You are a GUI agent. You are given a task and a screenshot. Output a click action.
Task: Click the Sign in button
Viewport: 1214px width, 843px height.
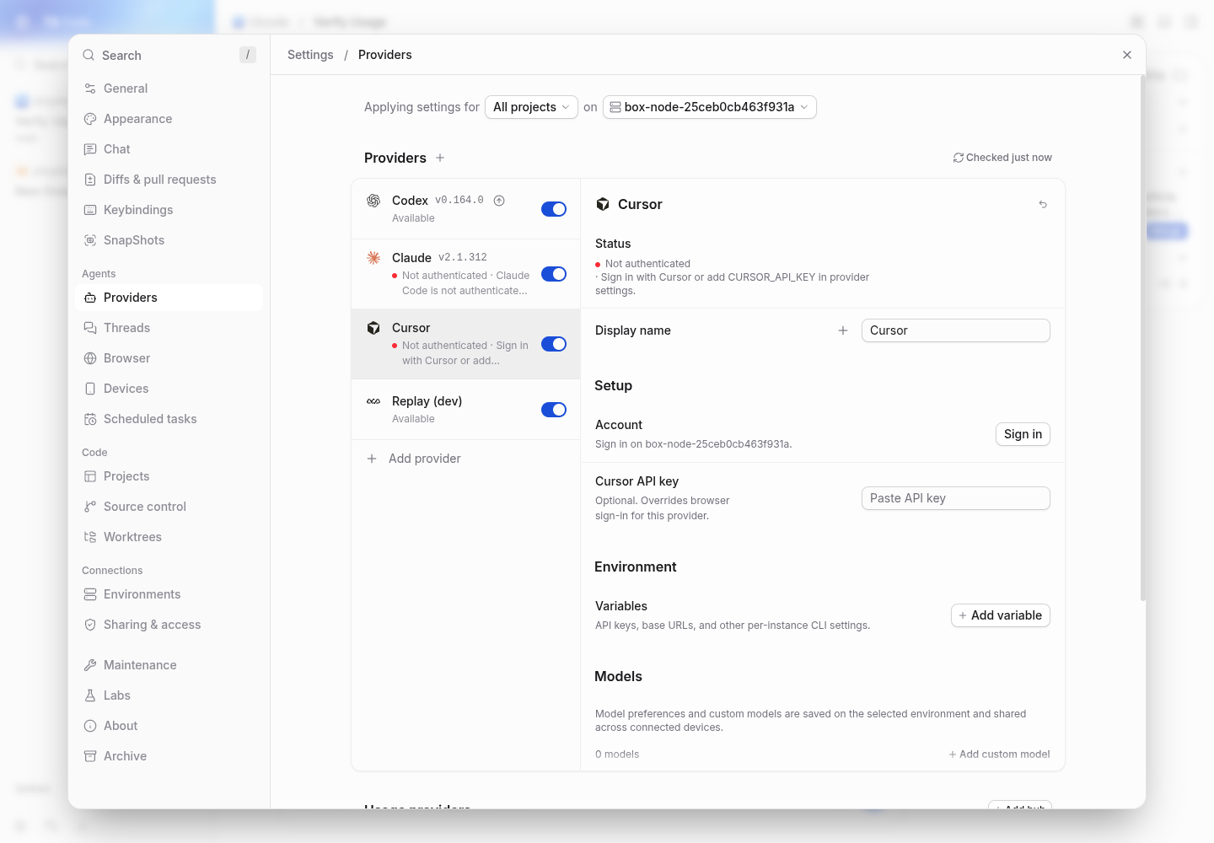click(1023, 434)
